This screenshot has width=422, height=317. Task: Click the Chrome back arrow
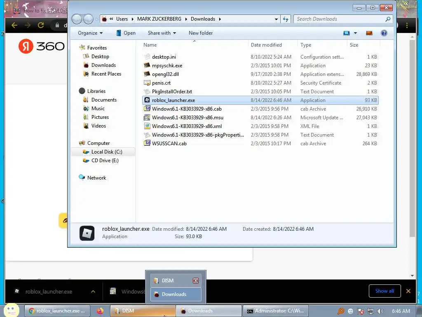point(14,25)
